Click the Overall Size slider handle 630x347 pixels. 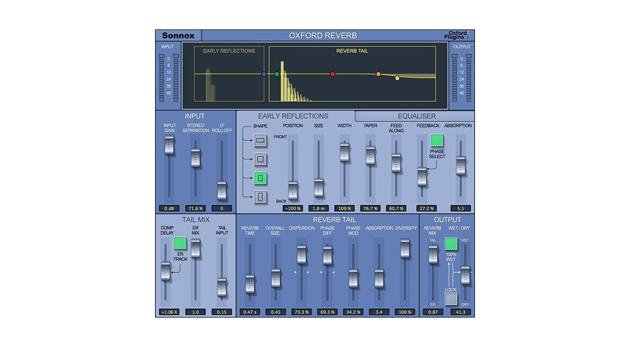pyautogui.click(x=276, y=278)
